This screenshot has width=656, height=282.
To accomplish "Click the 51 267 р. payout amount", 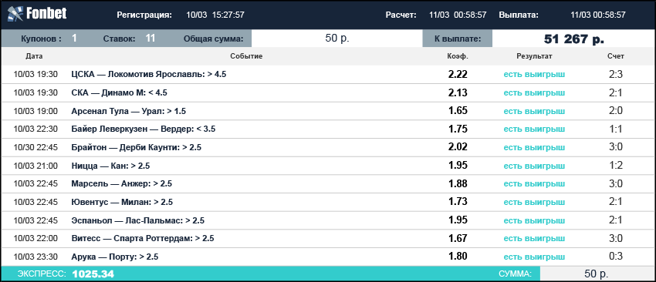I will click(x=573, y=39).
